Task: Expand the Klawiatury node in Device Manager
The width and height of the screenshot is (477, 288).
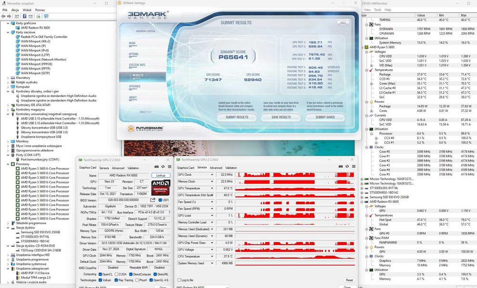Action: (8, 78)
